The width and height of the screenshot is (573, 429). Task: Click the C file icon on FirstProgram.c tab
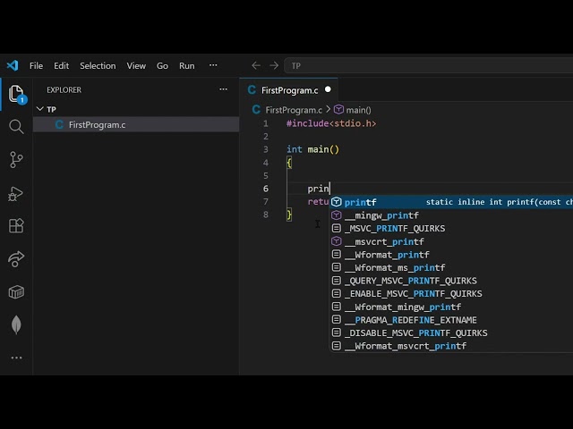pos(252,89)
